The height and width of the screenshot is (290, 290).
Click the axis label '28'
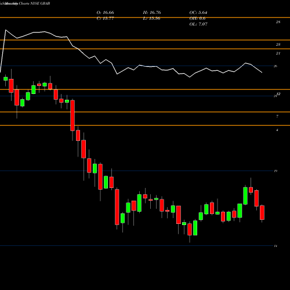[x=278, y=22]
